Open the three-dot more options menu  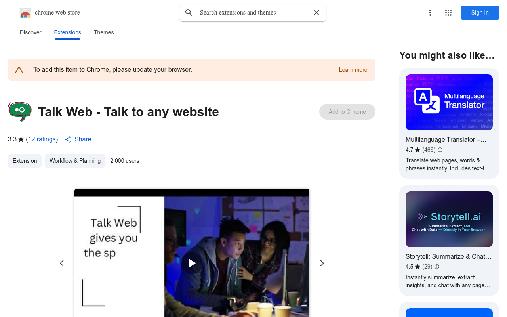430,13
